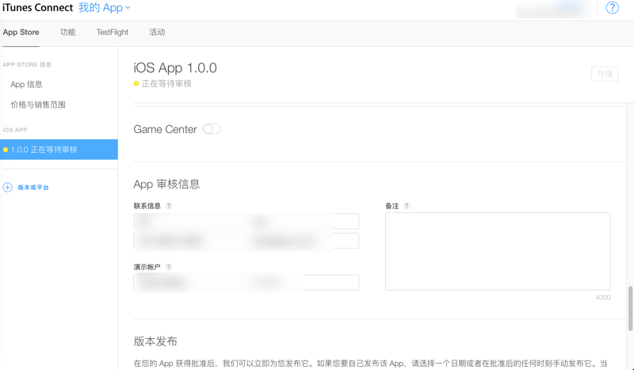Click the first 联系信息 input row
Viewport: 634px width, 370px height.
click(x=246, y=221)
